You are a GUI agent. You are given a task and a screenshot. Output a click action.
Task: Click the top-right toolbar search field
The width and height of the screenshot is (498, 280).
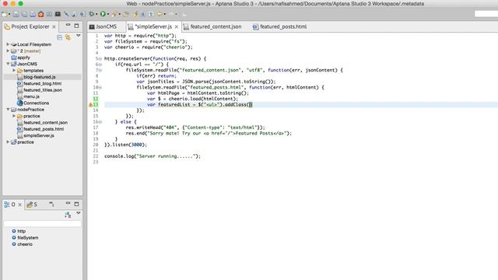click(x=486, y=14)
